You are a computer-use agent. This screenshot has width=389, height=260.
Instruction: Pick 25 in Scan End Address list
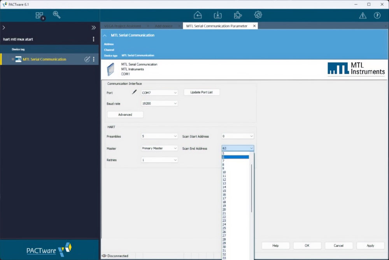point(235,228)
